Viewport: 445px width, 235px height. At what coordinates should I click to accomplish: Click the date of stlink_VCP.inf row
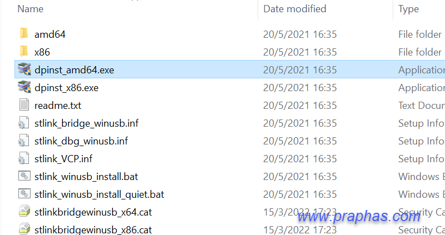click(x=300, y=159)
